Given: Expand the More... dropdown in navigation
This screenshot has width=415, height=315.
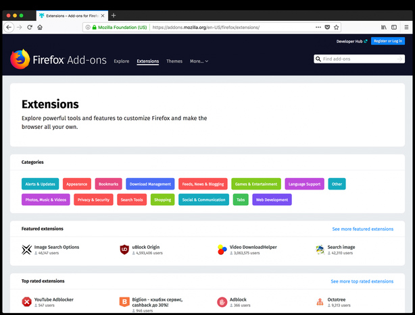Looking at the screenshot, I should coord(199,61).
